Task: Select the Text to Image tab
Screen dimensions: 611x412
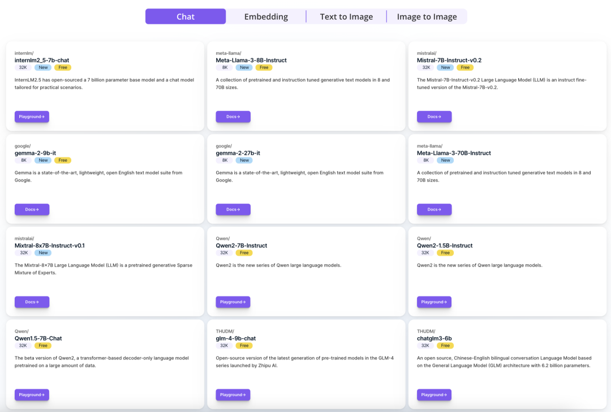Action: pos(346,16)
